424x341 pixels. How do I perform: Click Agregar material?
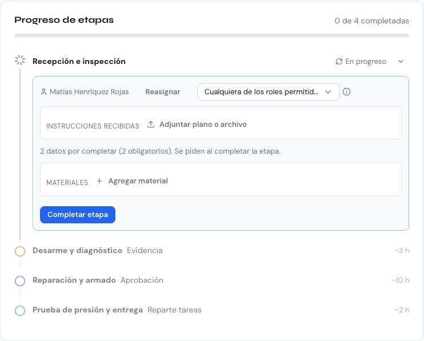[x=138, y=181]
